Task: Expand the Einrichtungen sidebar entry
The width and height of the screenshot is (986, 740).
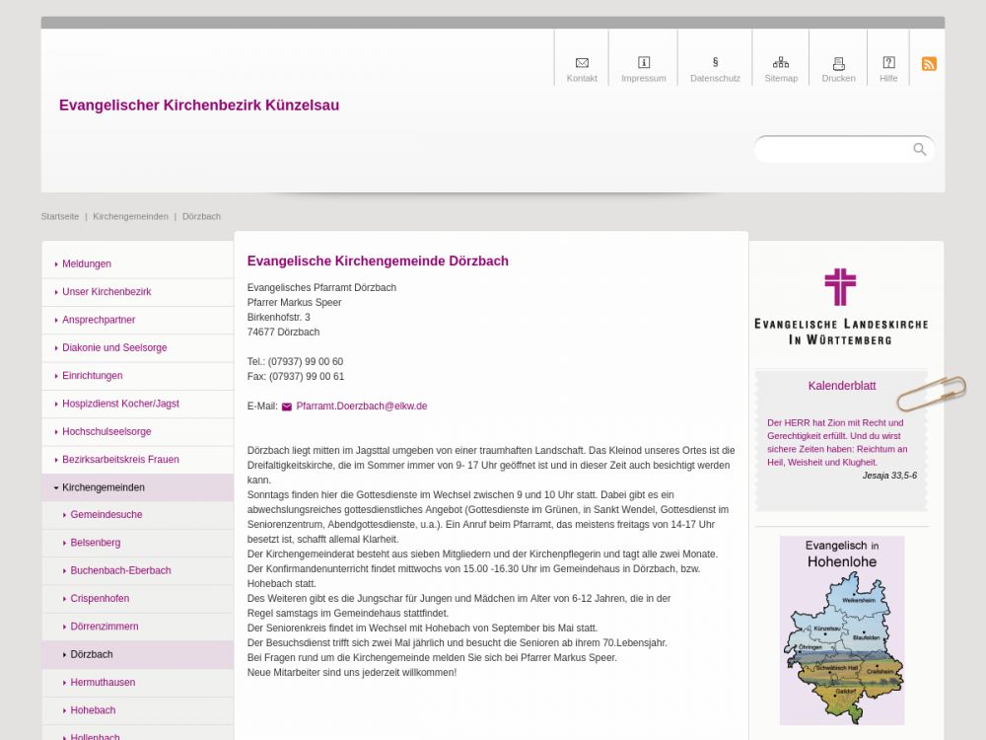Action: coord(92,376)
